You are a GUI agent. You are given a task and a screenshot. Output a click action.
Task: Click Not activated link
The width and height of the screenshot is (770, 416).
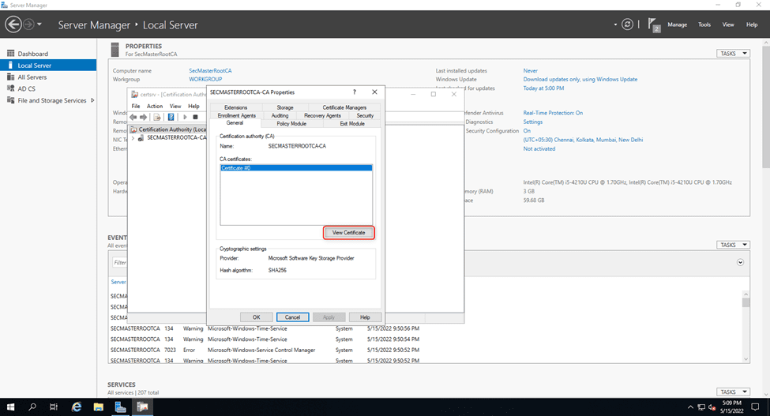coord(539,148)
